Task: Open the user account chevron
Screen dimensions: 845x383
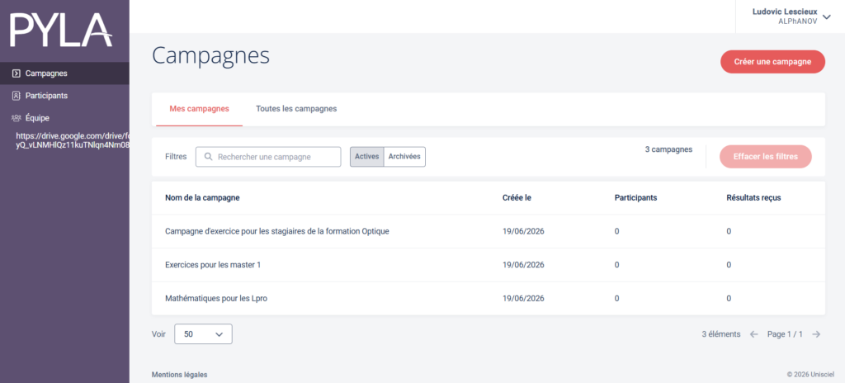Action: 827,17
